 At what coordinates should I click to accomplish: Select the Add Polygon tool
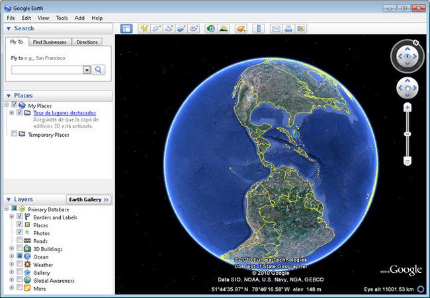click(x=157, y=29)
